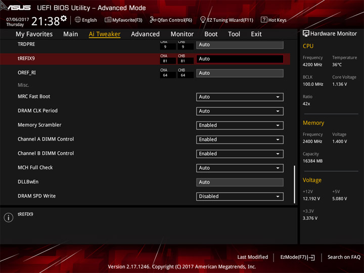Click the settings list scrollbar
The image size is (364, 273).
(x=295, y=185)
